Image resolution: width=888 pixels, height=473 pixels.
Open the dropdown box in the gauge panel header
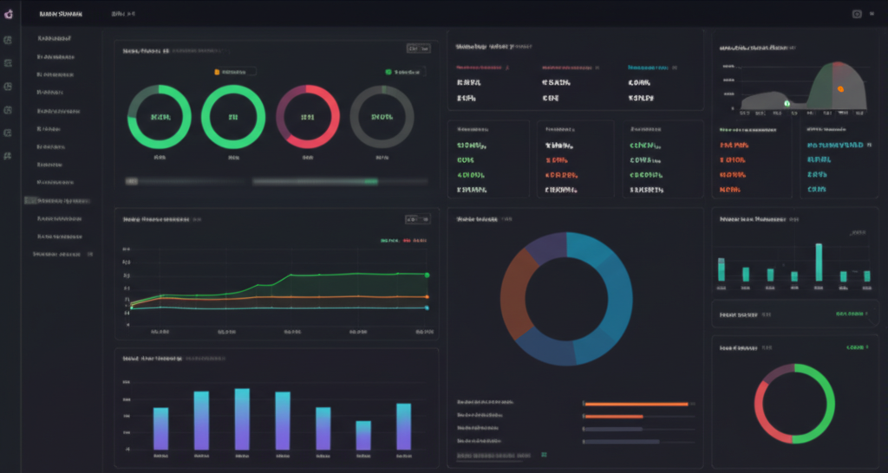pos(418,49)
